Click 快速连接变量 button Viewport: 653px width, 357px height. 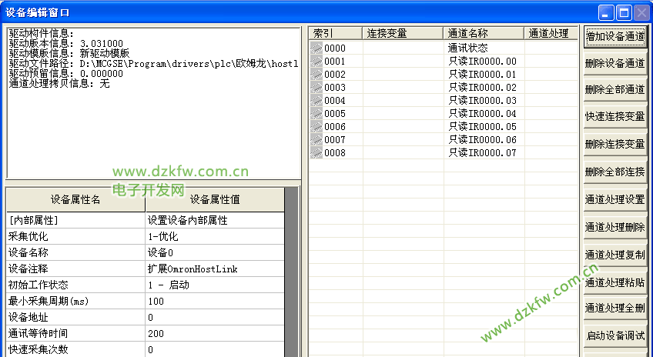tap(614, 117)
